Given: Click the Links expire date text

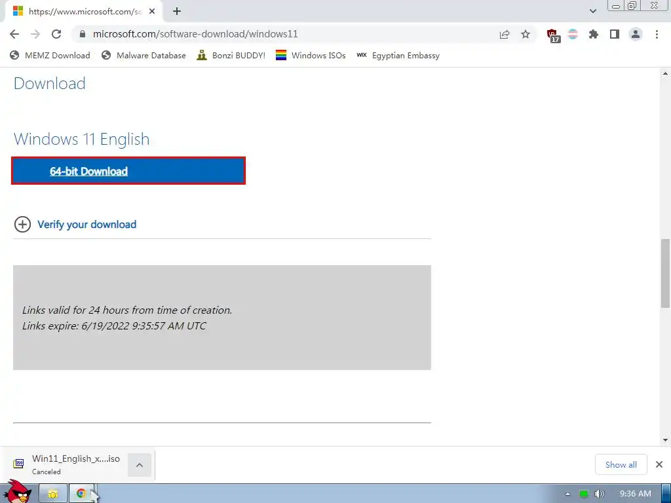Looking at the screenshot, I should [114, 326].
